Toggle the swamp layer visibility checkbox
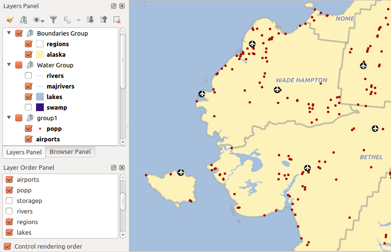The height and width of the screenshot is (252, 391). coord(28,107)
